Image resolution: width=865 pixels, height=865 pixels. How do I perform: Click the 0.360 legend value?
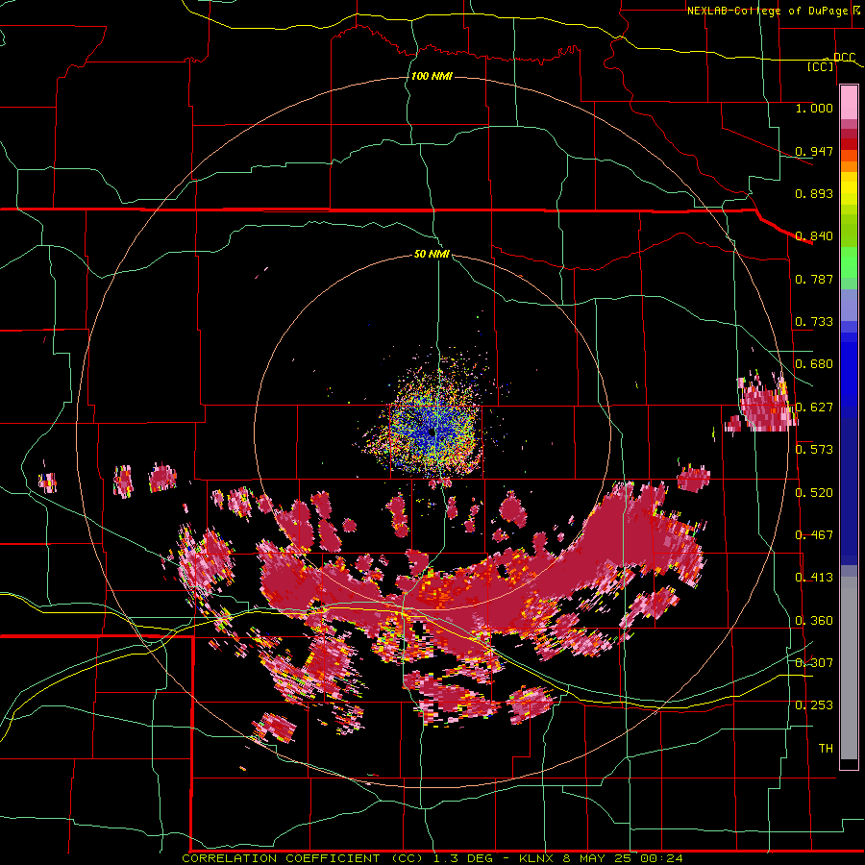coord(814,621)
